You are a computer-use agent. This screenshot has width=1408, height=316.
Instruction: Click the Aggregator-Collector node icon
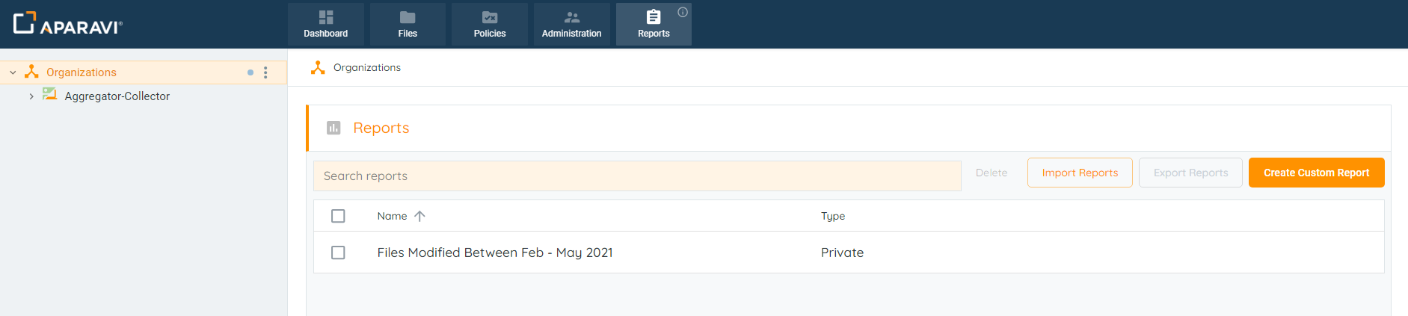point(49,95)
